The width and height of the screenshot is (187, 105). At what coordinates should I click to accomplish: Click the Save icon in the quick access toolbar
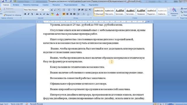click(3, 1)
